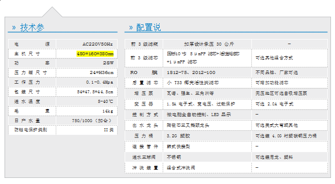Click the '不同品牌、厂家可选' cell
This screenshot has height=184, width=335.
[277, 72]
